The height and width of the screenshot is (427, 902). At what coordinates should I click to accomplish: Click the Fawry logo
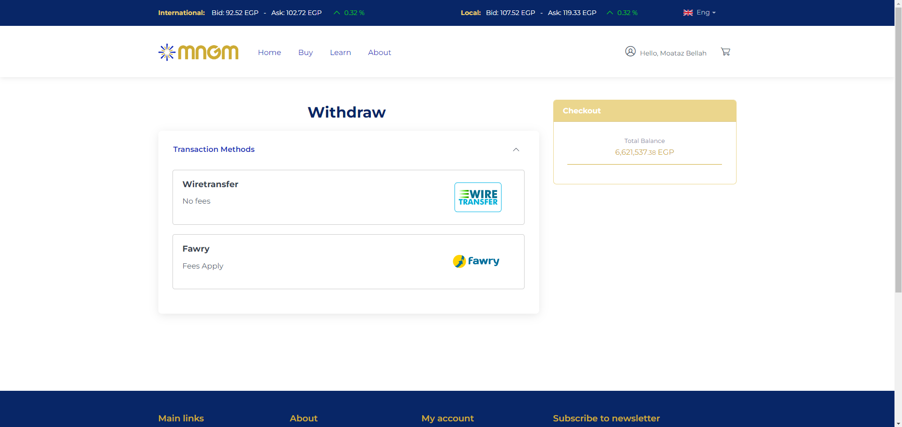pyautogui.click(x=476, y=261)
